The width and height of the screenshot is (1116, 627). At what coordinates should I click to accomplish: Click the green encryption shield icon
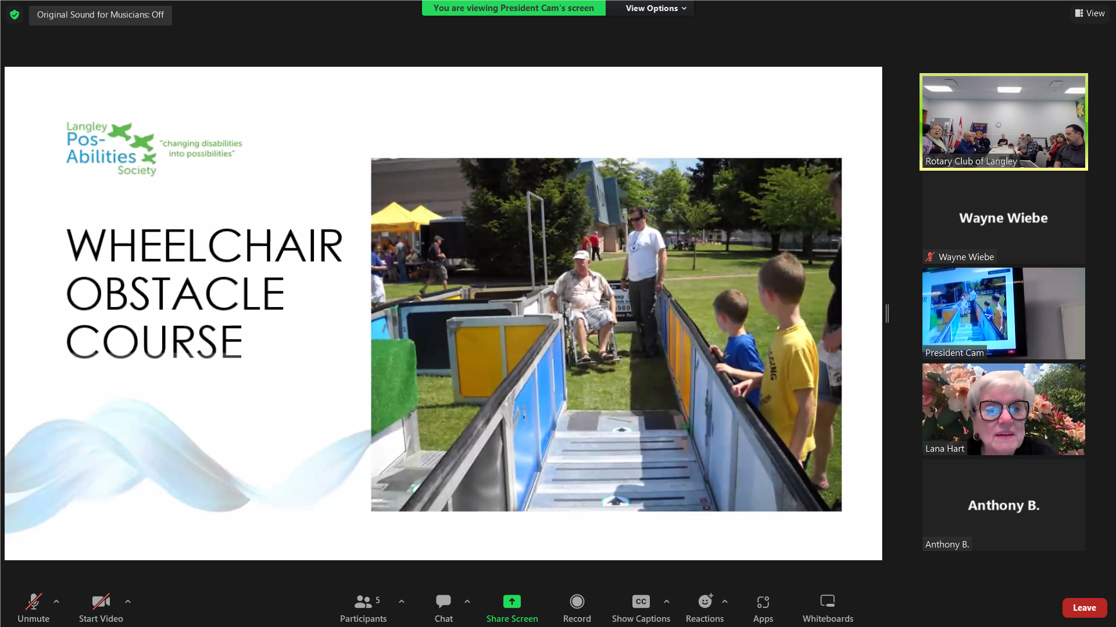pos(15,15)
